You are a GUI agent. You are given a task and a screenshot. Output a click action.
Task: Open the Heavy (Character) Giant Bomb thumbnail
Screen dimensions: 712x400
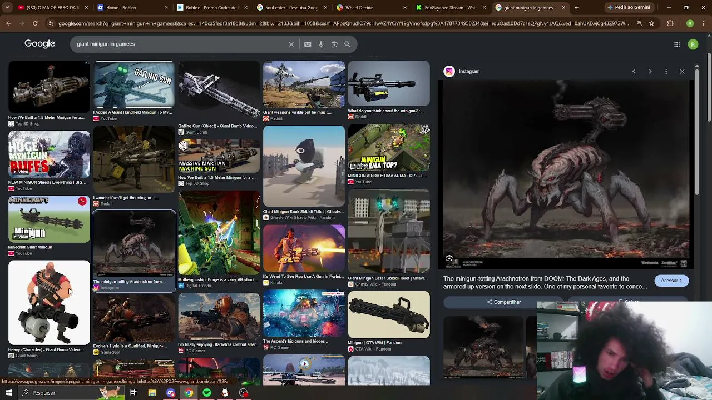[49, 303]
